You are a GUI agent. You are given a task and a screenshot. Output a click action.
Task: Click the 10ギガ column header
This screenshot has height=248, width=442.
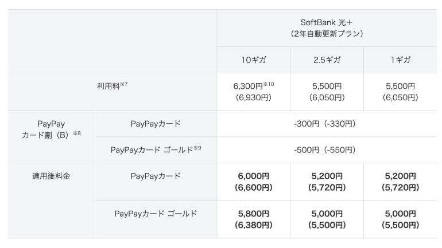pyautogui.click(x=253, y=60)
